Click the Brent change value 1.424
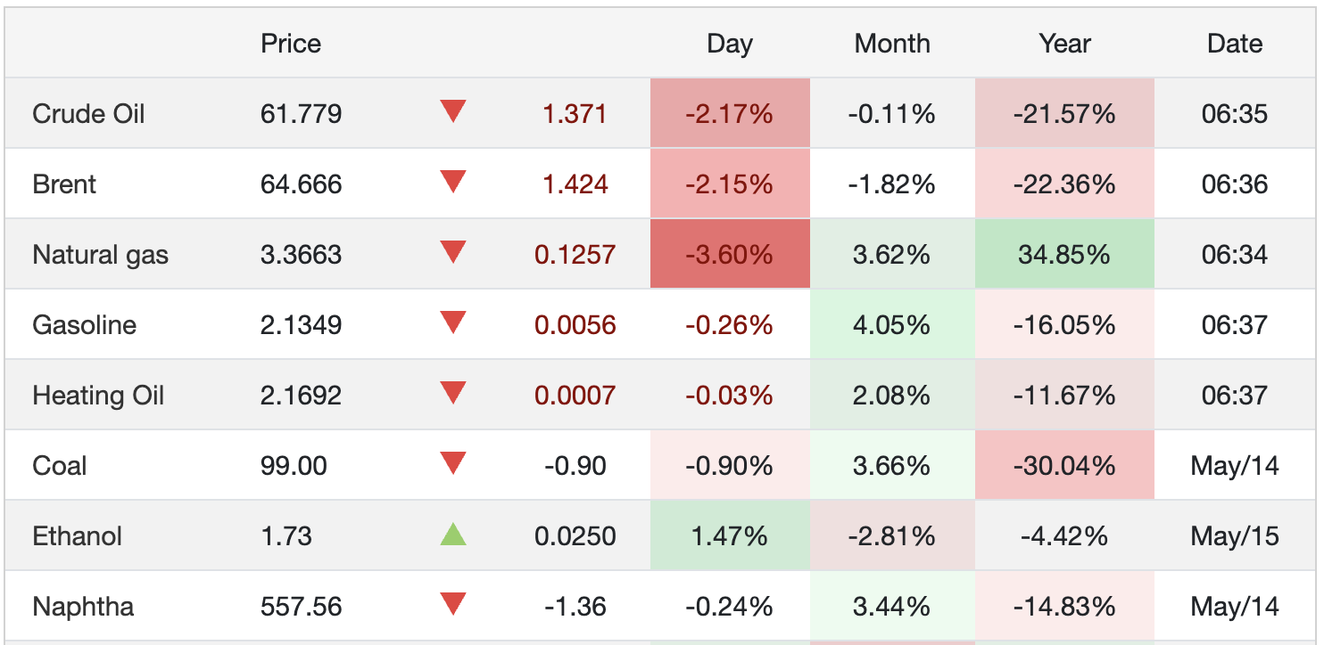This screenshot has height=645, width=1324. [x=575, y=184]
